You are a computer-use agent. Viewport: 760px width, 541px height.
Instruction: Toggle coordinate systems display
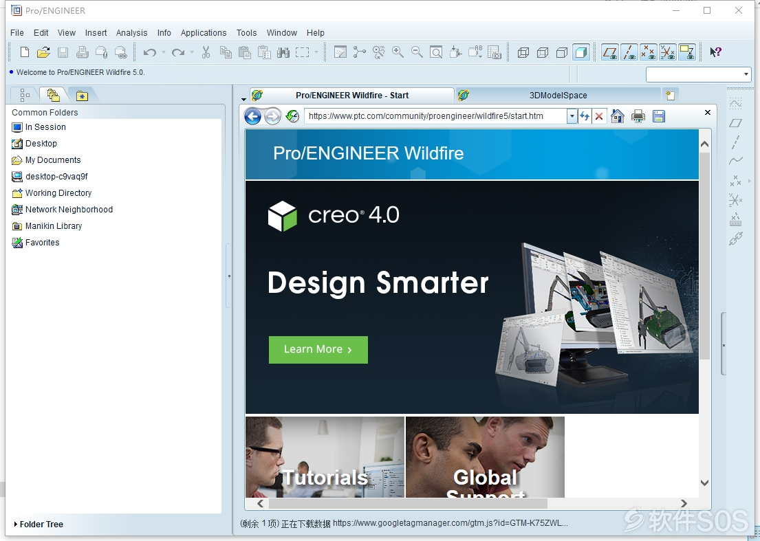667,52
